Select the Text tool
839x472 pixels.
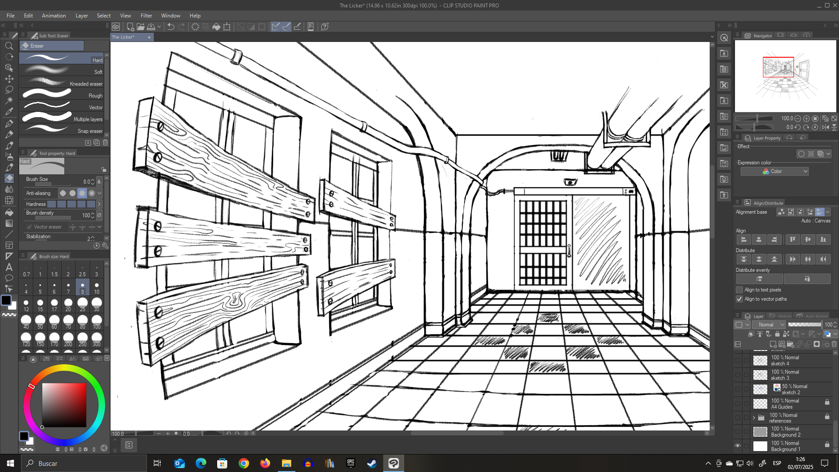click(x=9, y=267)
